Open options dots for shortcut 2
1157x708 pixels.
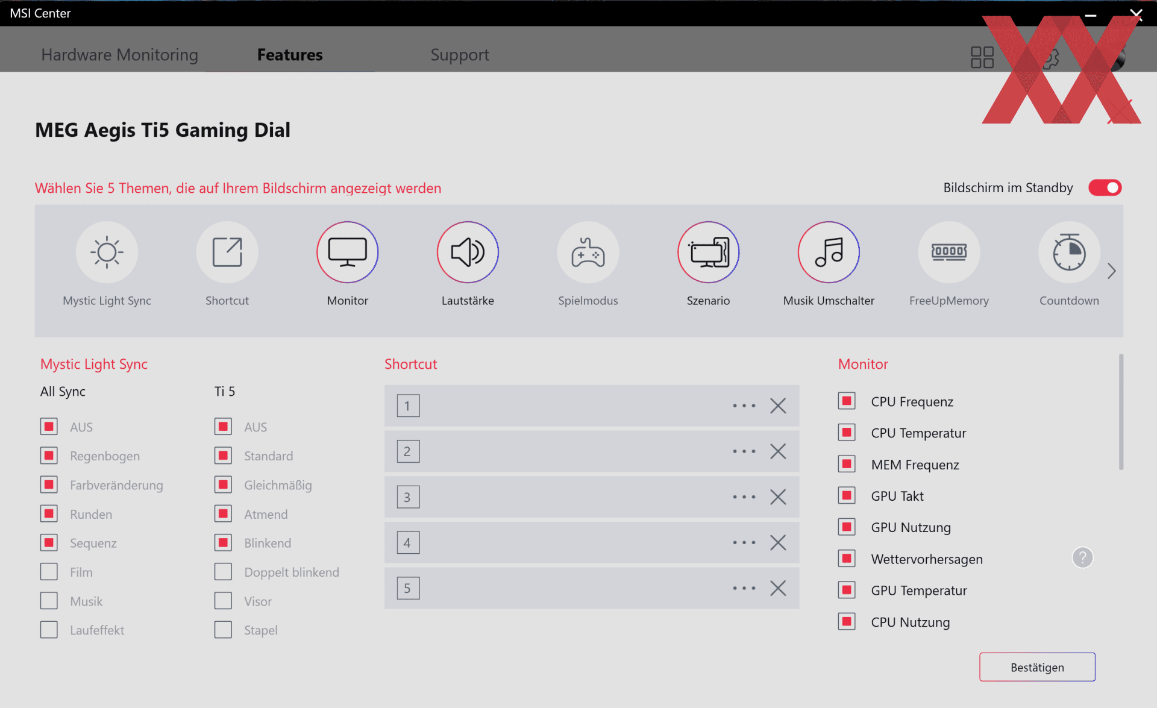tap(744, 451)
